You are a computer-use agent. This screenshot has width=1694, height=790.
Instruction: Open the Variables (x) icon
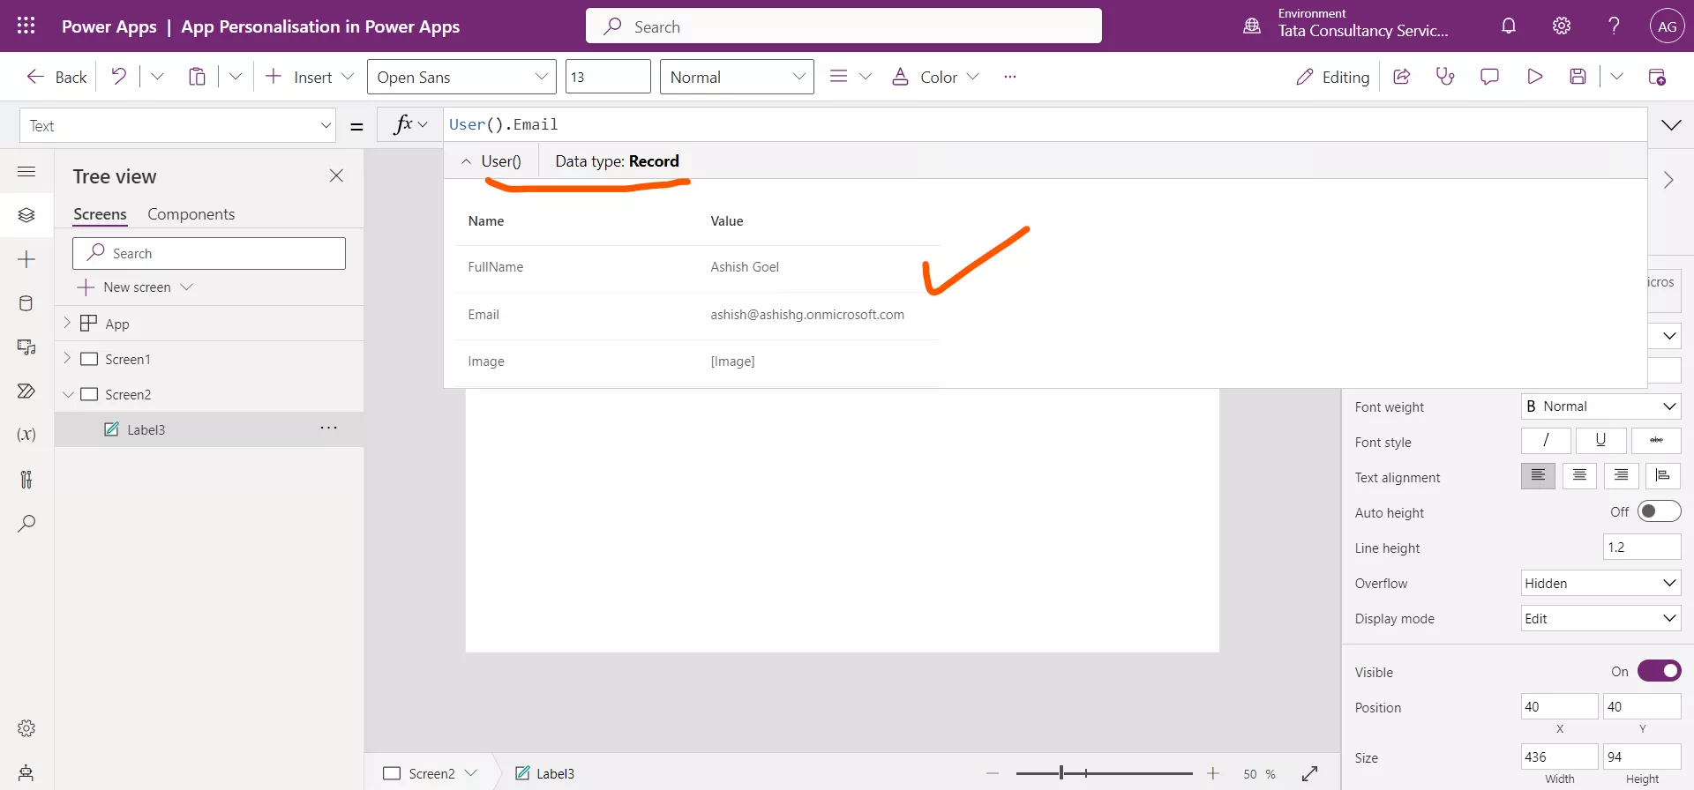[x=26, y=435]
